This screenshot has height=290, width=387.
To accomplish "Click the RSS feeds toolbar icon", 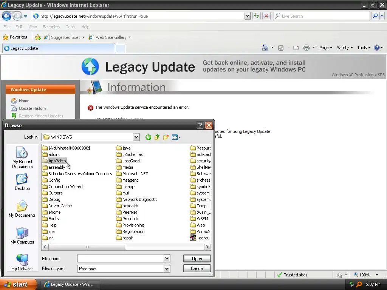I will point(281,48).
